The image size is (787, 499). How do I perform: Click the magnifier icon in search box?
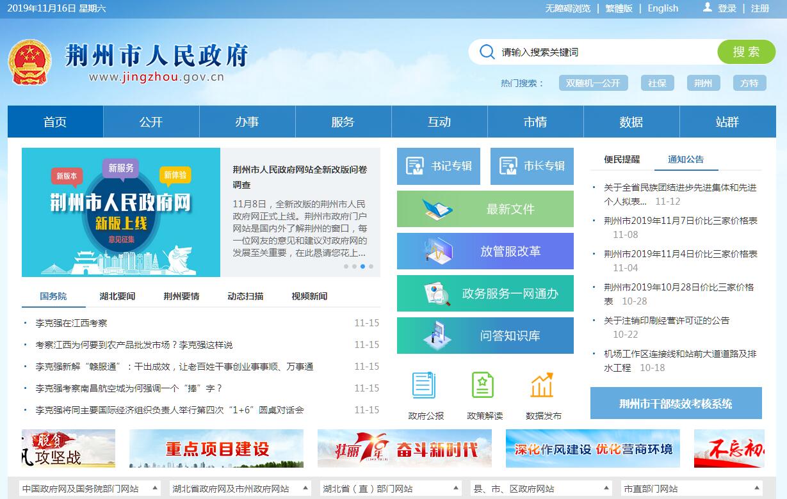tap(487, 52)
